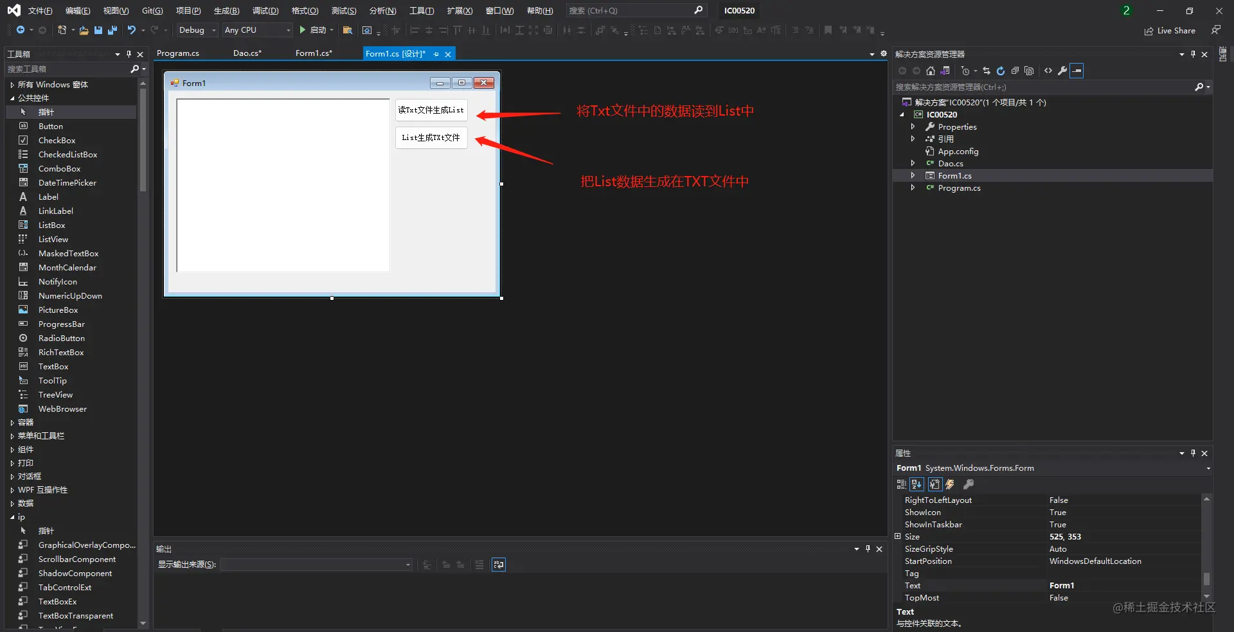The width and height of the screenshot is (1234, 632).
Task: Click the feedback icon at top right
Action: coord(1216,30)
